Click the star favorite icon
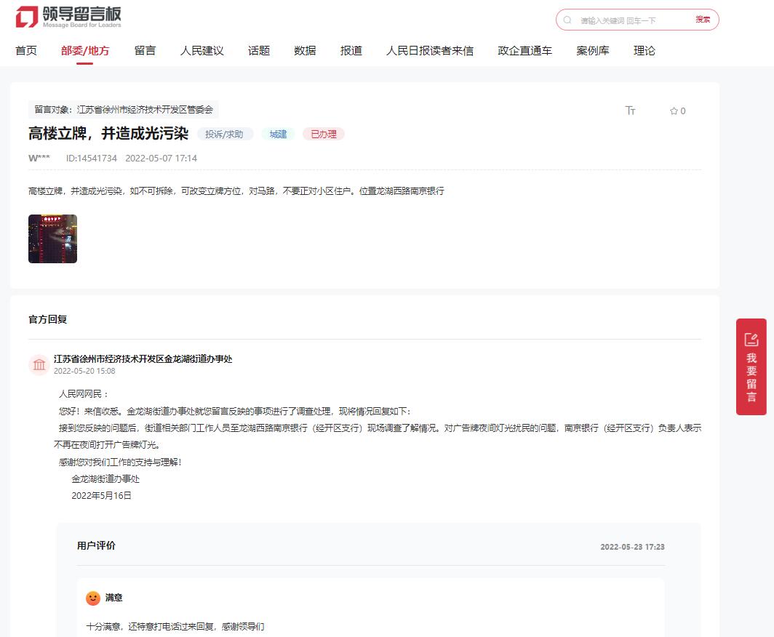 (674, 111)
